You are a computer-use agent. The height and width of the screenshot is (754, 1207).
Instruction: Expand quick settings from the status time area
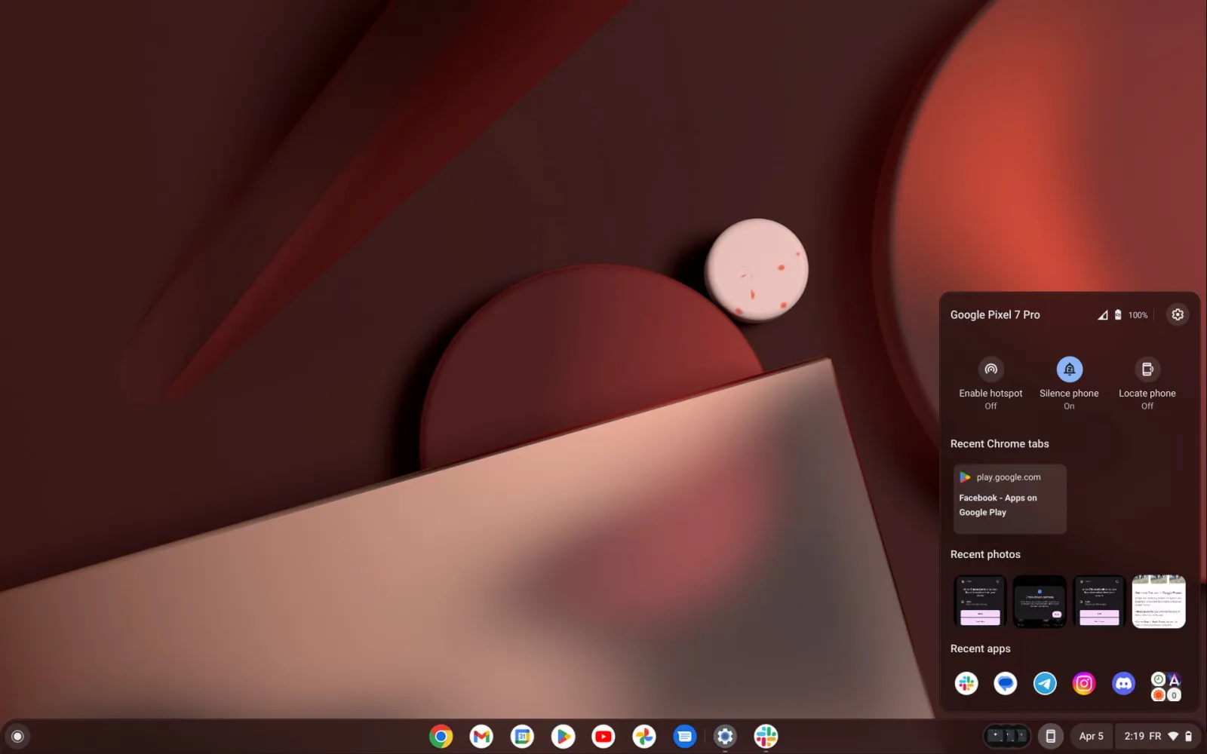[x=1157, y=737]
